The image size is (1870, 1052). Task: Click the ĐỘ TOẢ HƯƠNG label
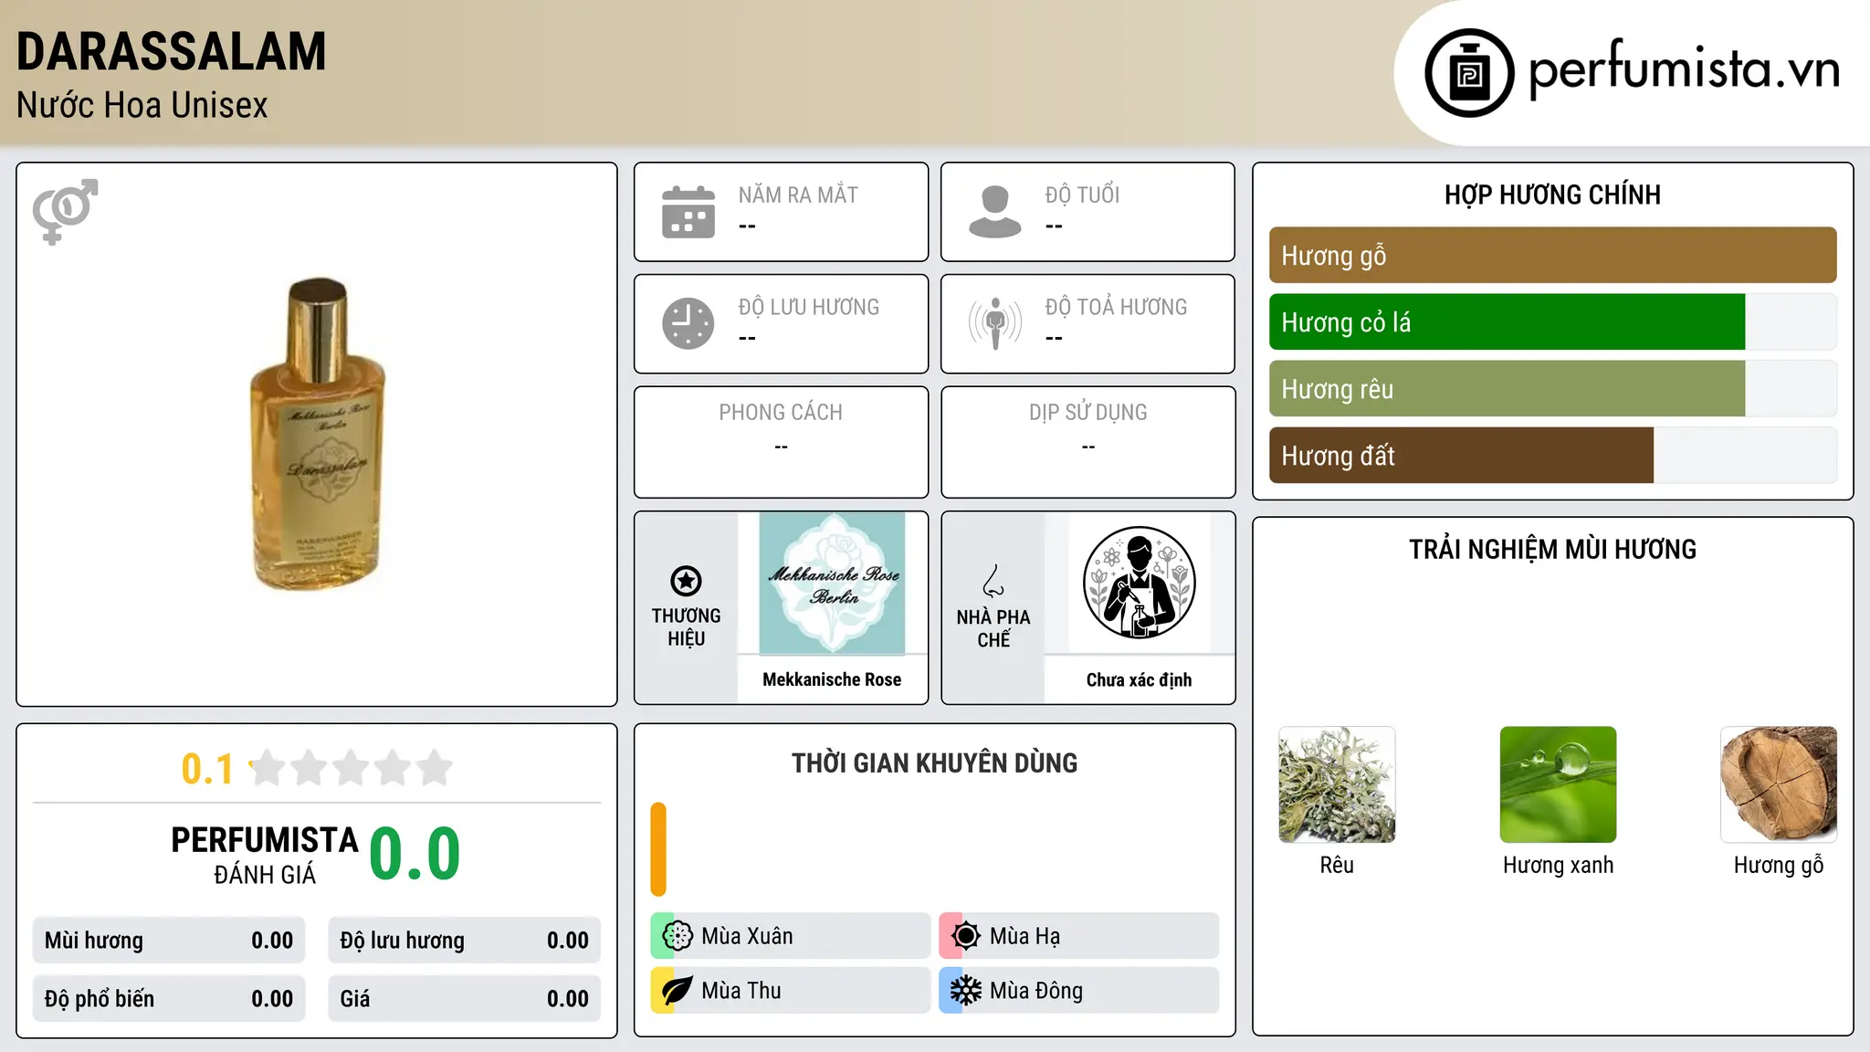coord(1116,307)
